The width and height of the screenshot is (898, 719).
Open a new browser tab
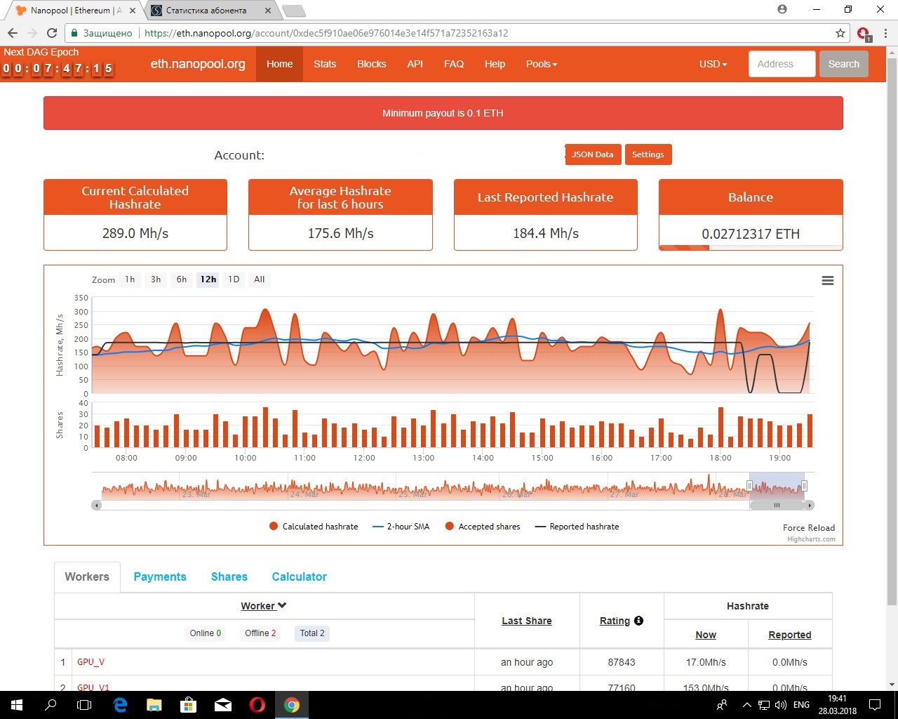pos(293,11)
